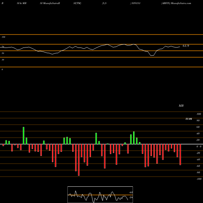Click the RSI axis label 0

tap(2, 69)
